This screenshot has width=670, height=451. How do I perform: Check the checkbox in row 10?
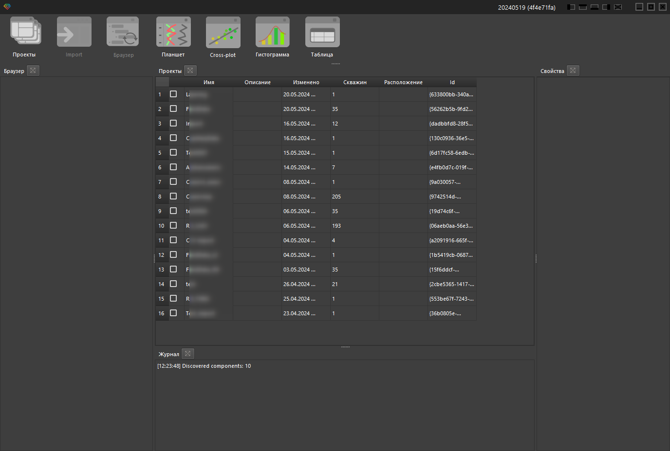[173, 225]
